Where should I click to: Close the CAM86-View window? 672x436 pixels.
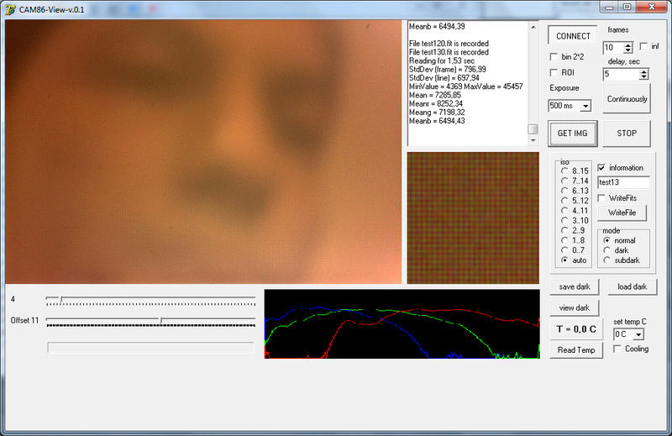pyautogui.click(x=652, y=7)
